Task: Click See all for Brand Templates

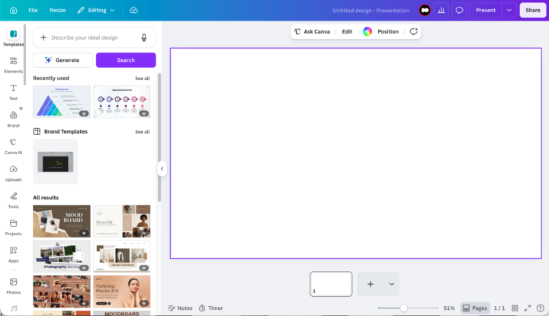Action: tap(142, 132)
